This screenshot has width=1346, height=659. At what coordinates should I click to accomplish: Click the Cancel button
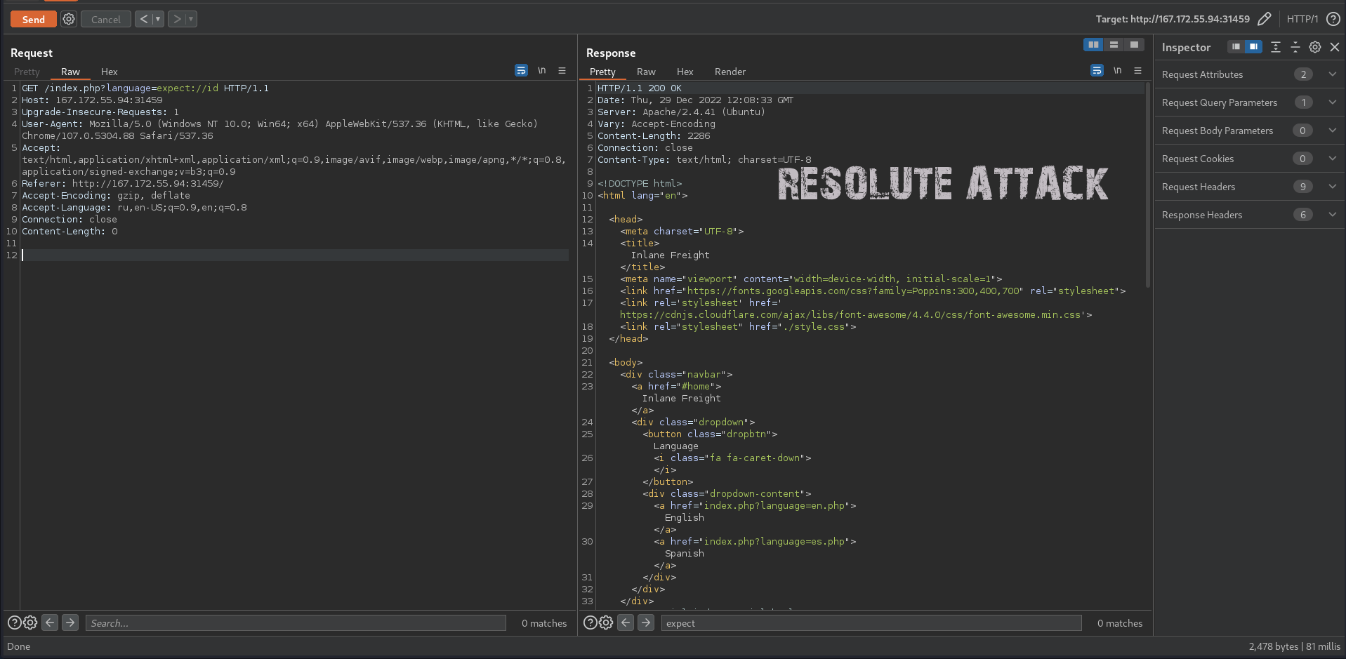pyautogui.click(x=105, y=20)
